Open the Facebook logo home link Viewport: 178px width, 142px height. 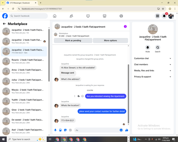tap(5, 16)
